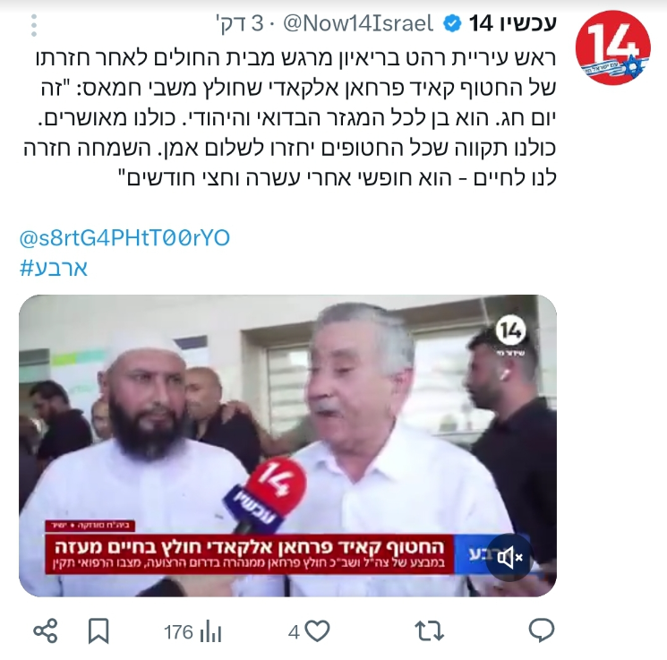The width and height of the screenshot is (667, 660).
Task: Click the blue verified badge
Action: tap(452, 23)
